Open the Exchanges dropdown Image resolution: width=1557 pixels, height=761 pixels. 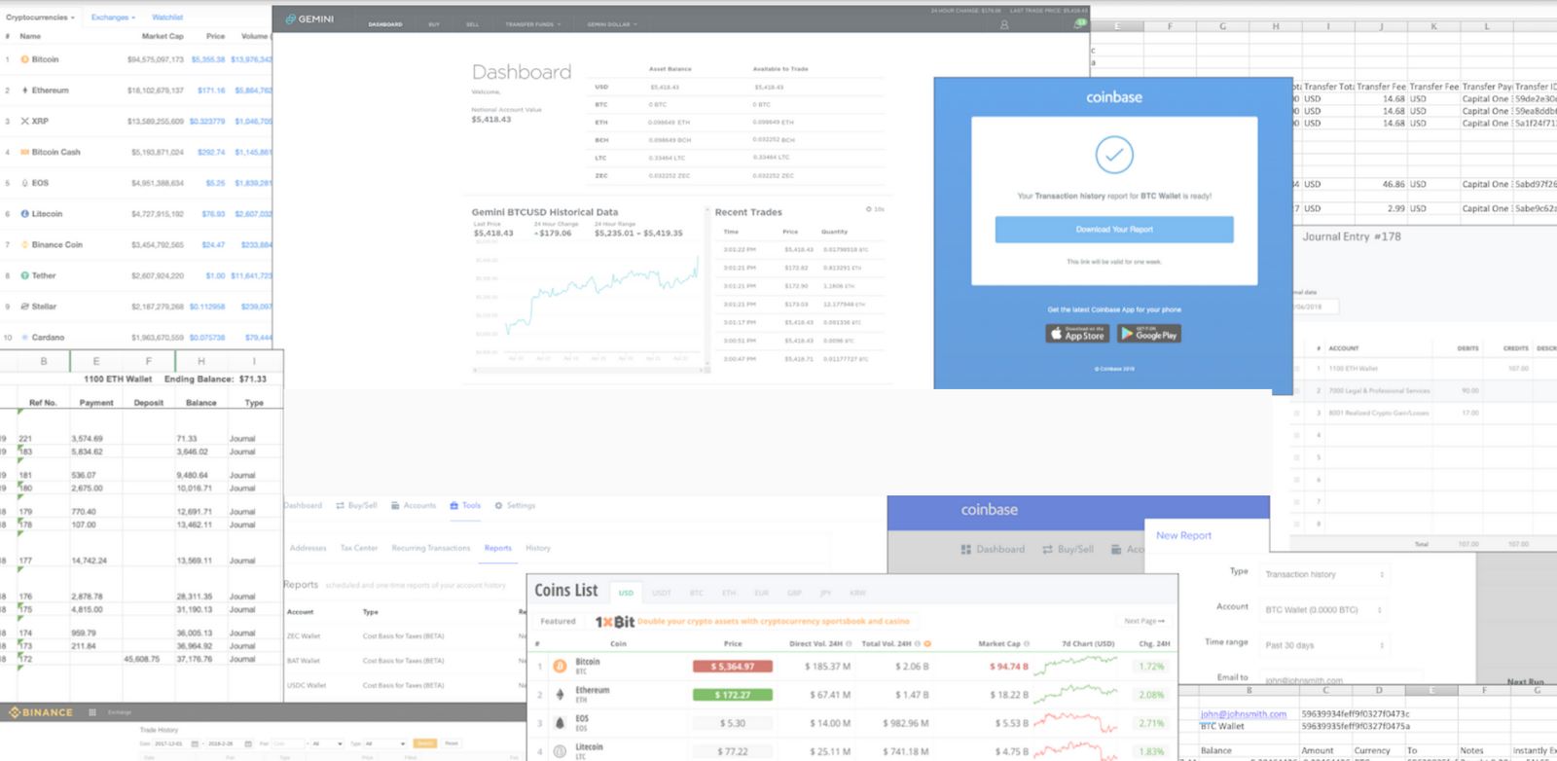pos(113,18)
